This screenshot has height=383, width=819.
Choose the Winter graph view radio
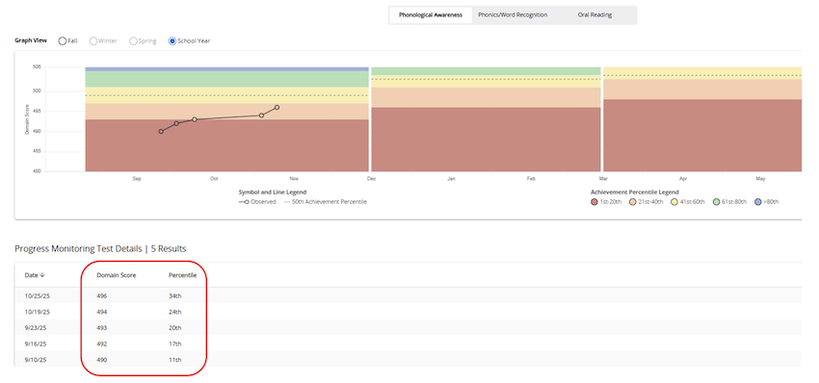click(x=92, y=40)
